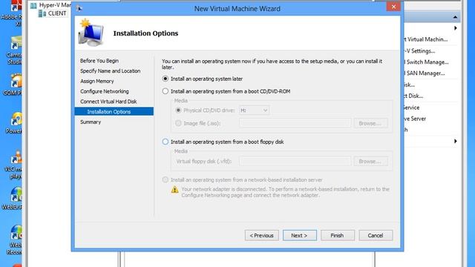
Task: Click the Next button
Action: click(300, 235)
